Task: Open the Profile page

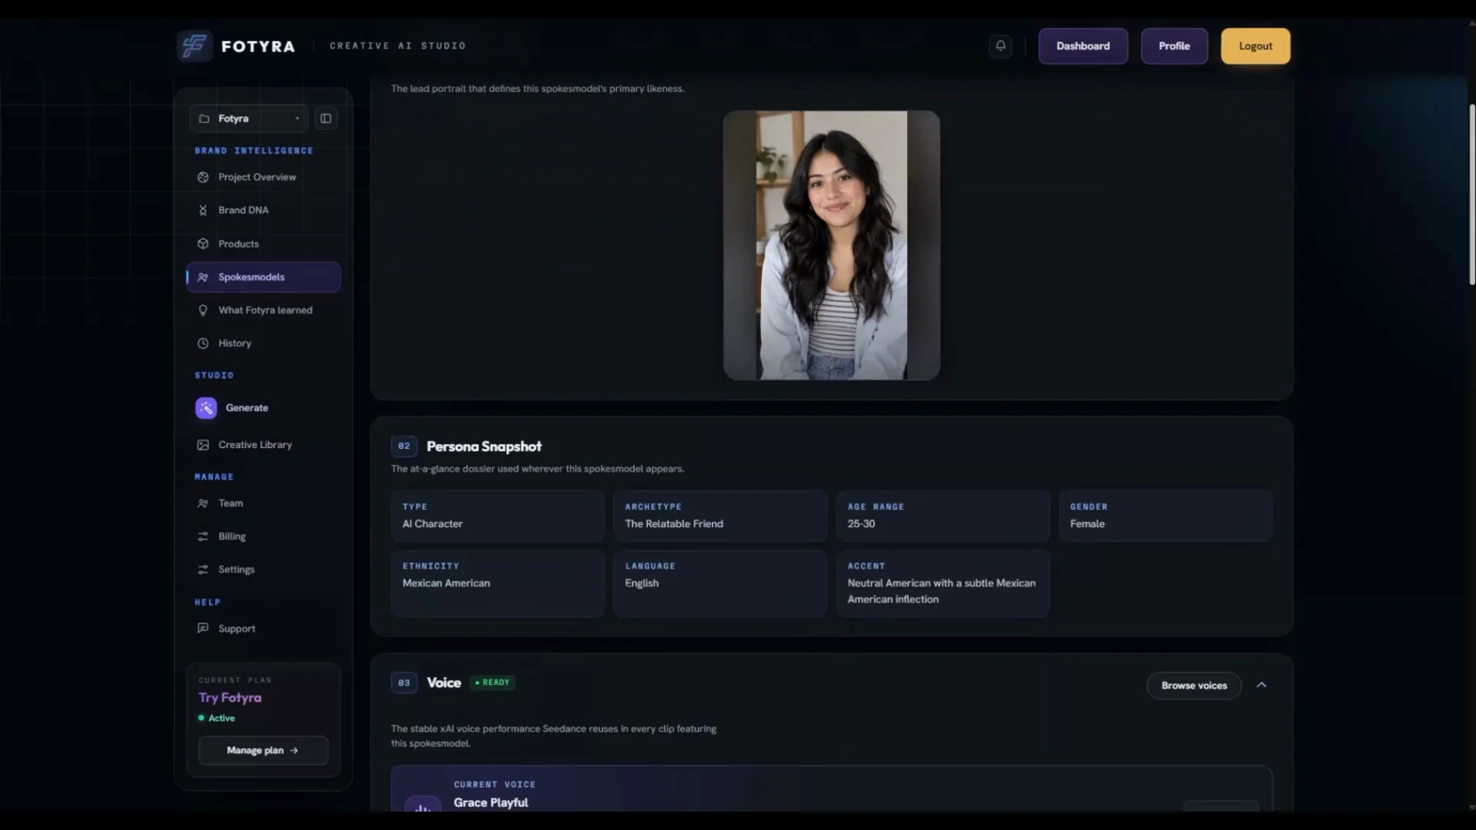Action: coord(1174,46)
